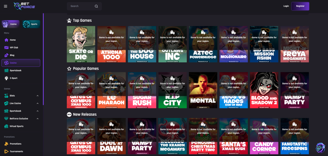The height and width of the screenshot is (156, 328).
Task: Click the Virtual Sports icon
Action: point(6,126)
